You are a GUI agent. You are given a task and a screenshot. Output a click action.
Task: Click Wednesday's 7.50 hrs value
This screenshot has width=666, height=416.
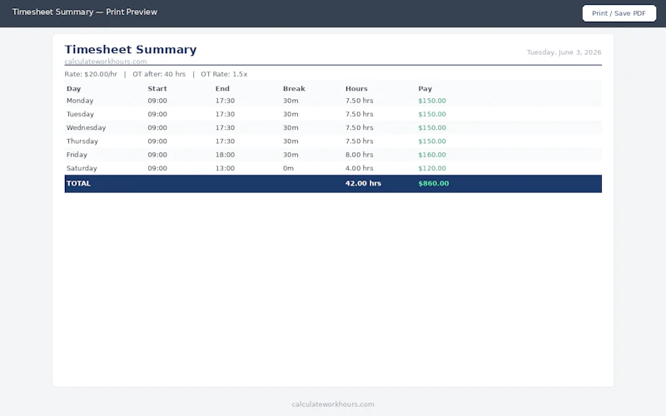point(360,128)
